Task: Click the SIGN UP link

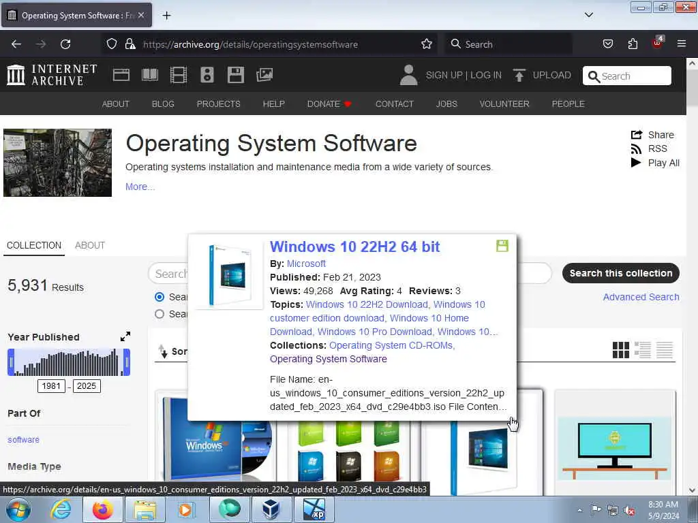Action: (444, 75)
